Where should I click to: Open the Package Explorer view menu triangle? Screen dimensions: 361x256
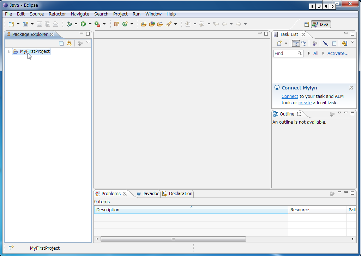[88, 42]
